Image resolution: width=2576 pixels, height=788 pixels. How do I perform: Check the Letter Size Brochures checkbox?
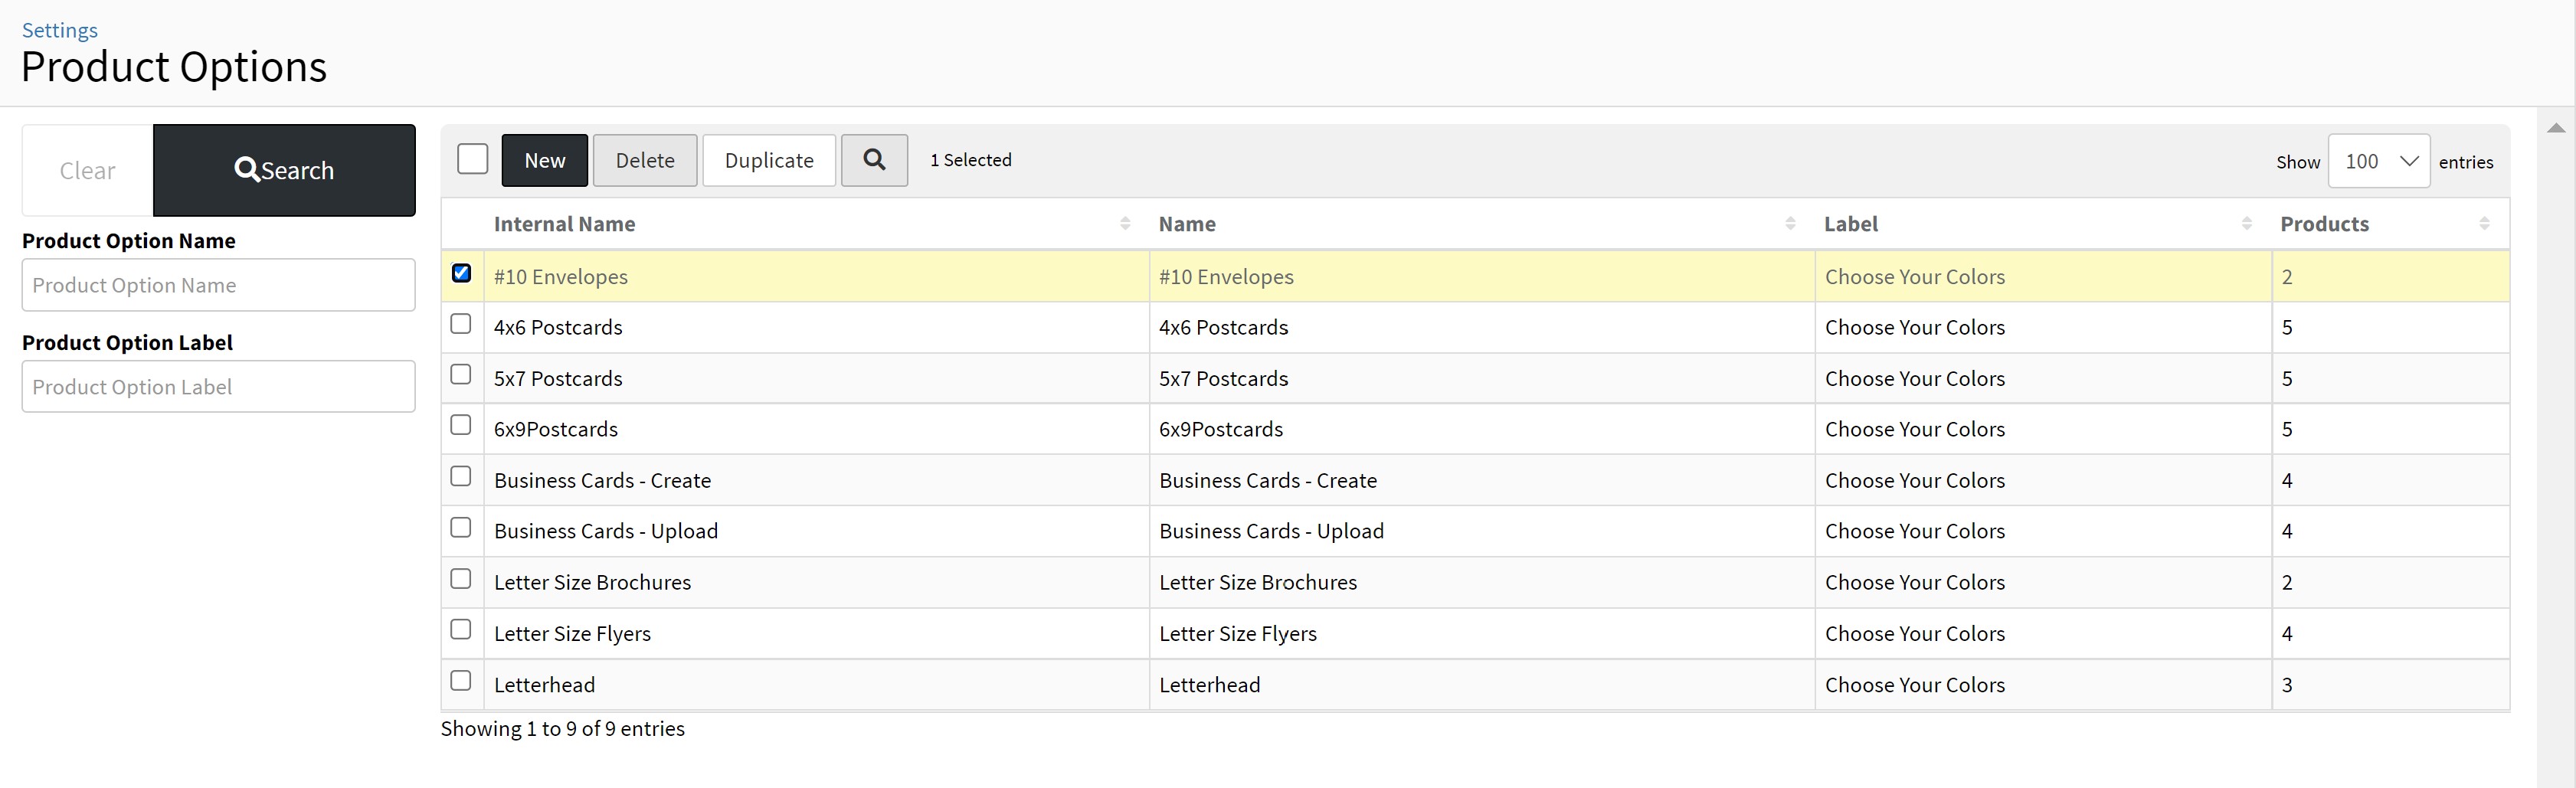(x=461, y=579)
